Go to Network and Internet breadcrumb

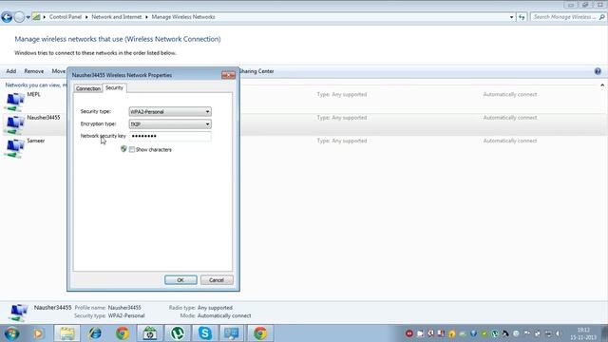coord(116,17)
